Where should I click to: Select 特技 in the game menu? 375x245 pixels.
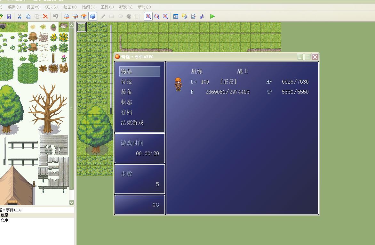pyautogui.click(x=126, y=82)
